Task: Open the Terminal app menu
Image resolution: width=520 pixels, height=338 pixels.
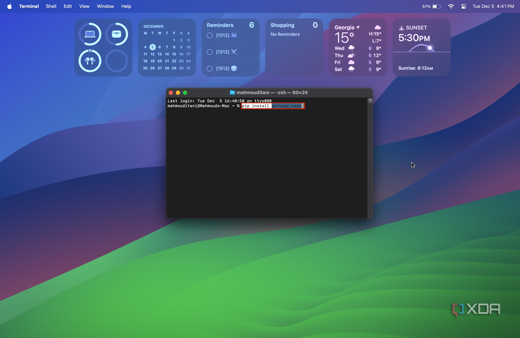Action: [29, 6]
